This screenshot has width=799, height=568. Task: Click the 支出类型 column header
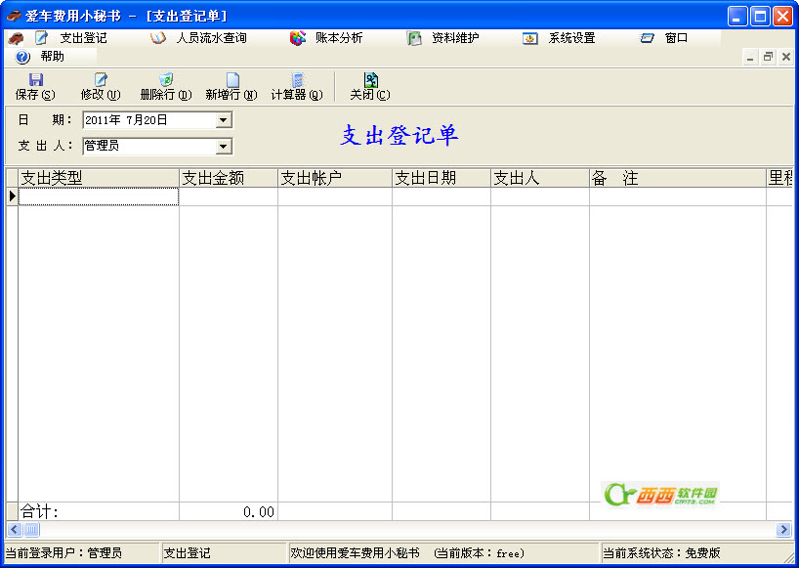coord(98,178)
